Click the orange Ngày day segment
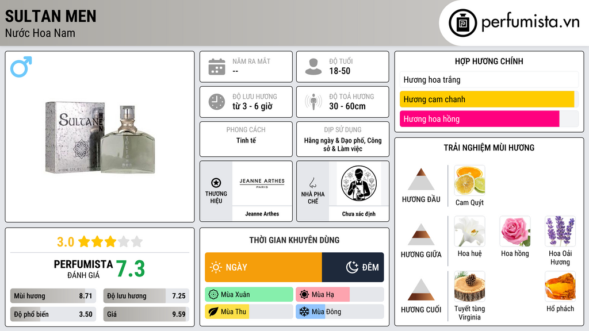This screenshot has width=589, height=331. tap(263, 267)
